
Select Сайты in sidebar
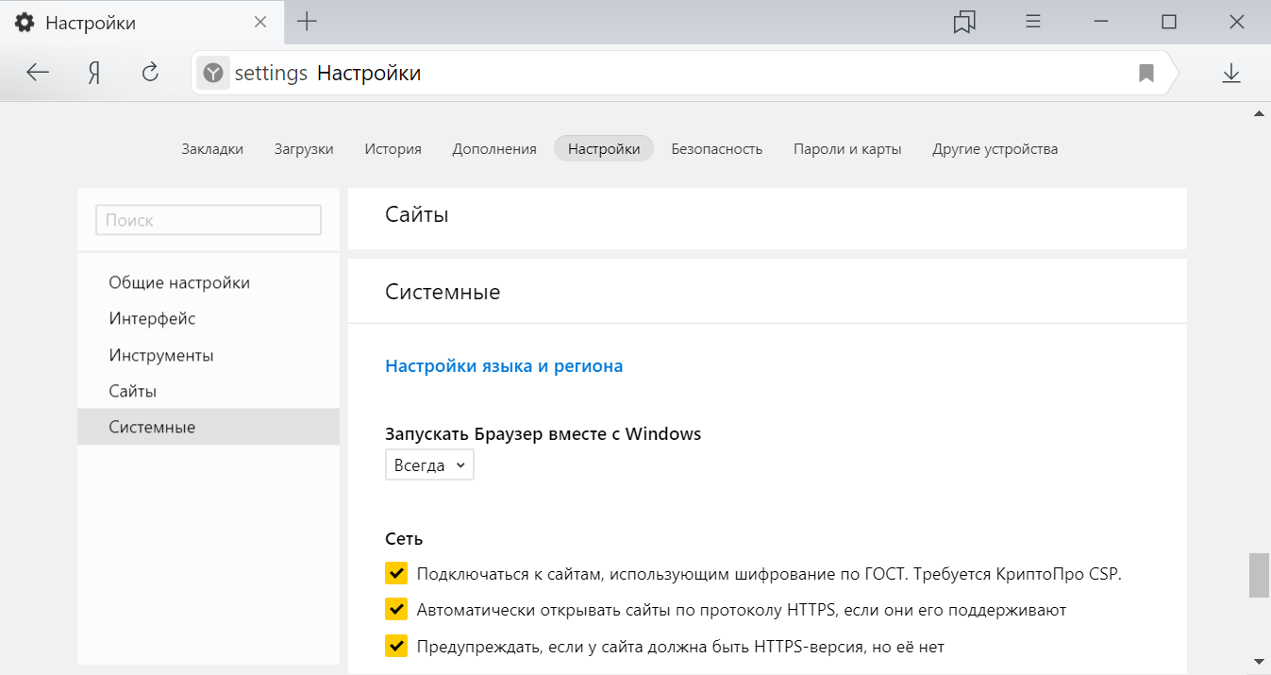[x=209, y=391]
